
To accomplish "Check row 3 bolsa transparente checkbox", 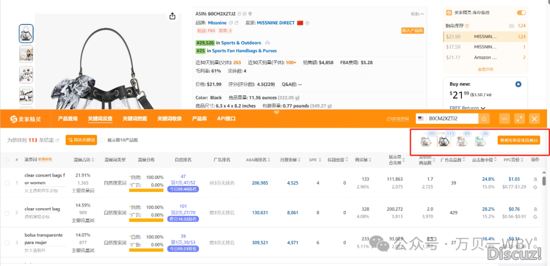I will [7, 243].
